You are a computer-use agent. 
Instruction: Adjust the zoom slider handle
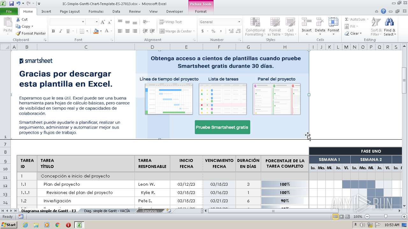tap(386, 217)
